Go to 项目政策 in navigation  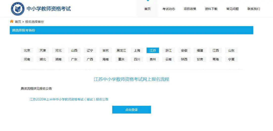(190, 9)
